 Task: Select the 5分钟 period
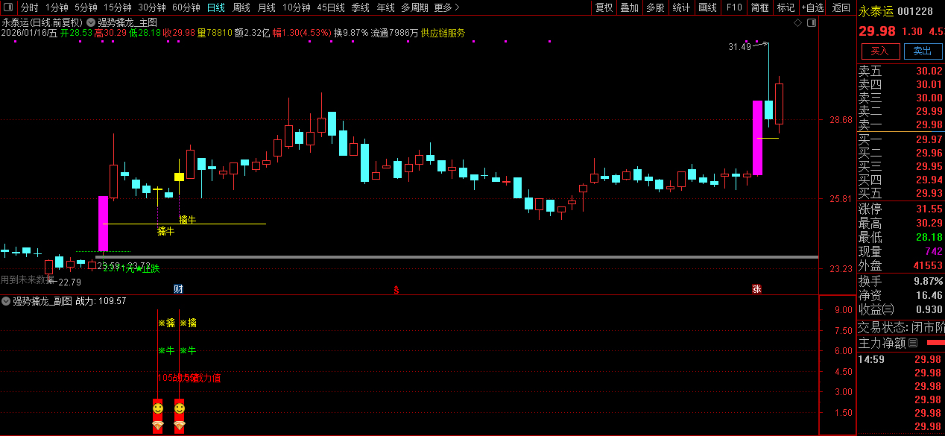click(86, 7)
